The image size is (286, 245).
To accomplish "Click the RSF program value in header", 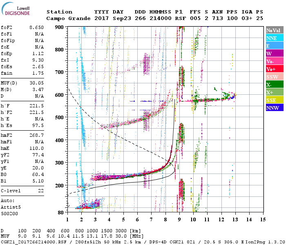I will pyautogui.click(x=181, y=18).
